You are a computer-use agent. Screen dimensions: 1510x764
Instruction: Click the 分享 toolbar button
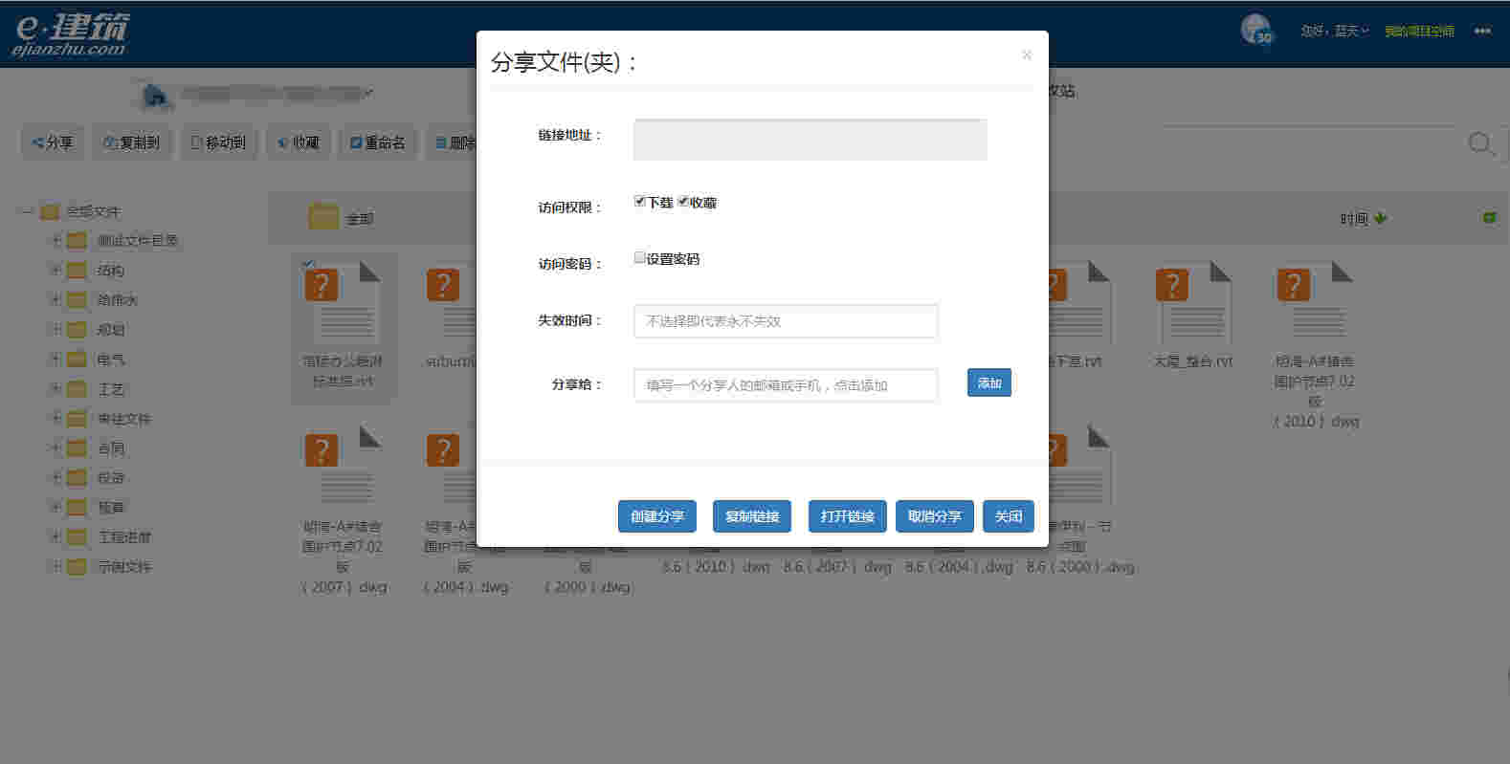click(x=53, y=142)
